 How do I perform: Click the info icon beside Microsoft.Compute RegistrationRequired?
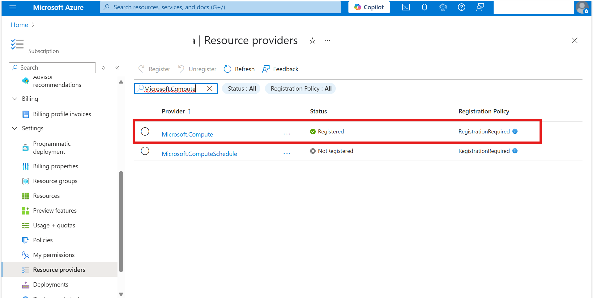(x=515, y=131)
